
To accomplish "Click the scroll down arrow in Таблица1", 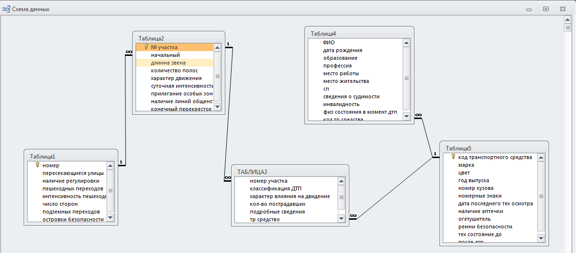I will pyautogui.click(x=110, y=218).
